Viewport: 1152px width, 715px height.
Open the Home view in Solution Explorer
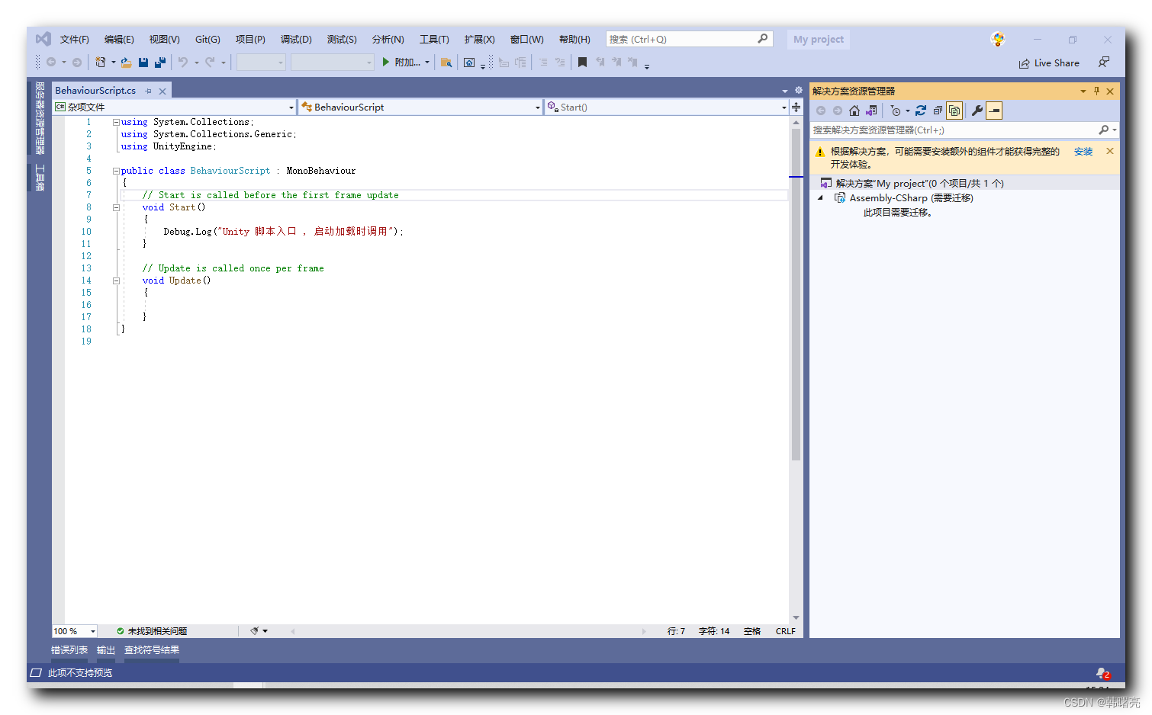[x=854, y=111]
